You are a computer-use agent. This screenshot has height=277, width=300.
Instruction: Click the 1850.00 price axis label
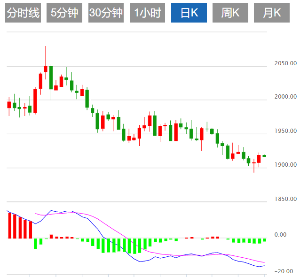click(285, 199)
